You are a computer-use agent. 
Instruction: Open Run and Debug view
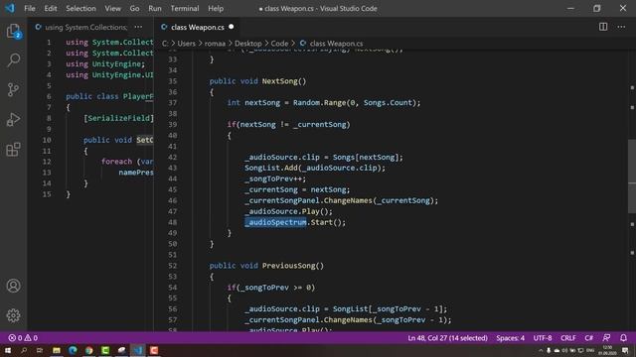click(x=13, y=119)
